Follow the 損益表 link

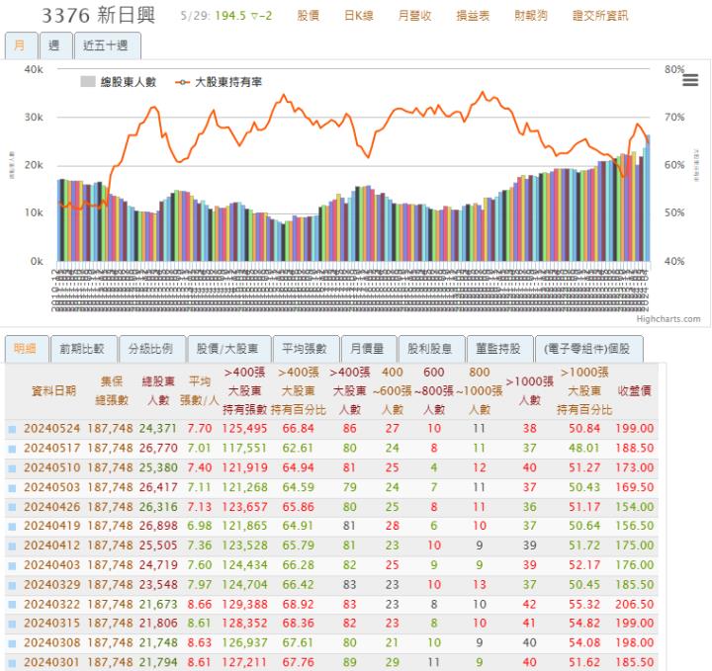(473, 16)
